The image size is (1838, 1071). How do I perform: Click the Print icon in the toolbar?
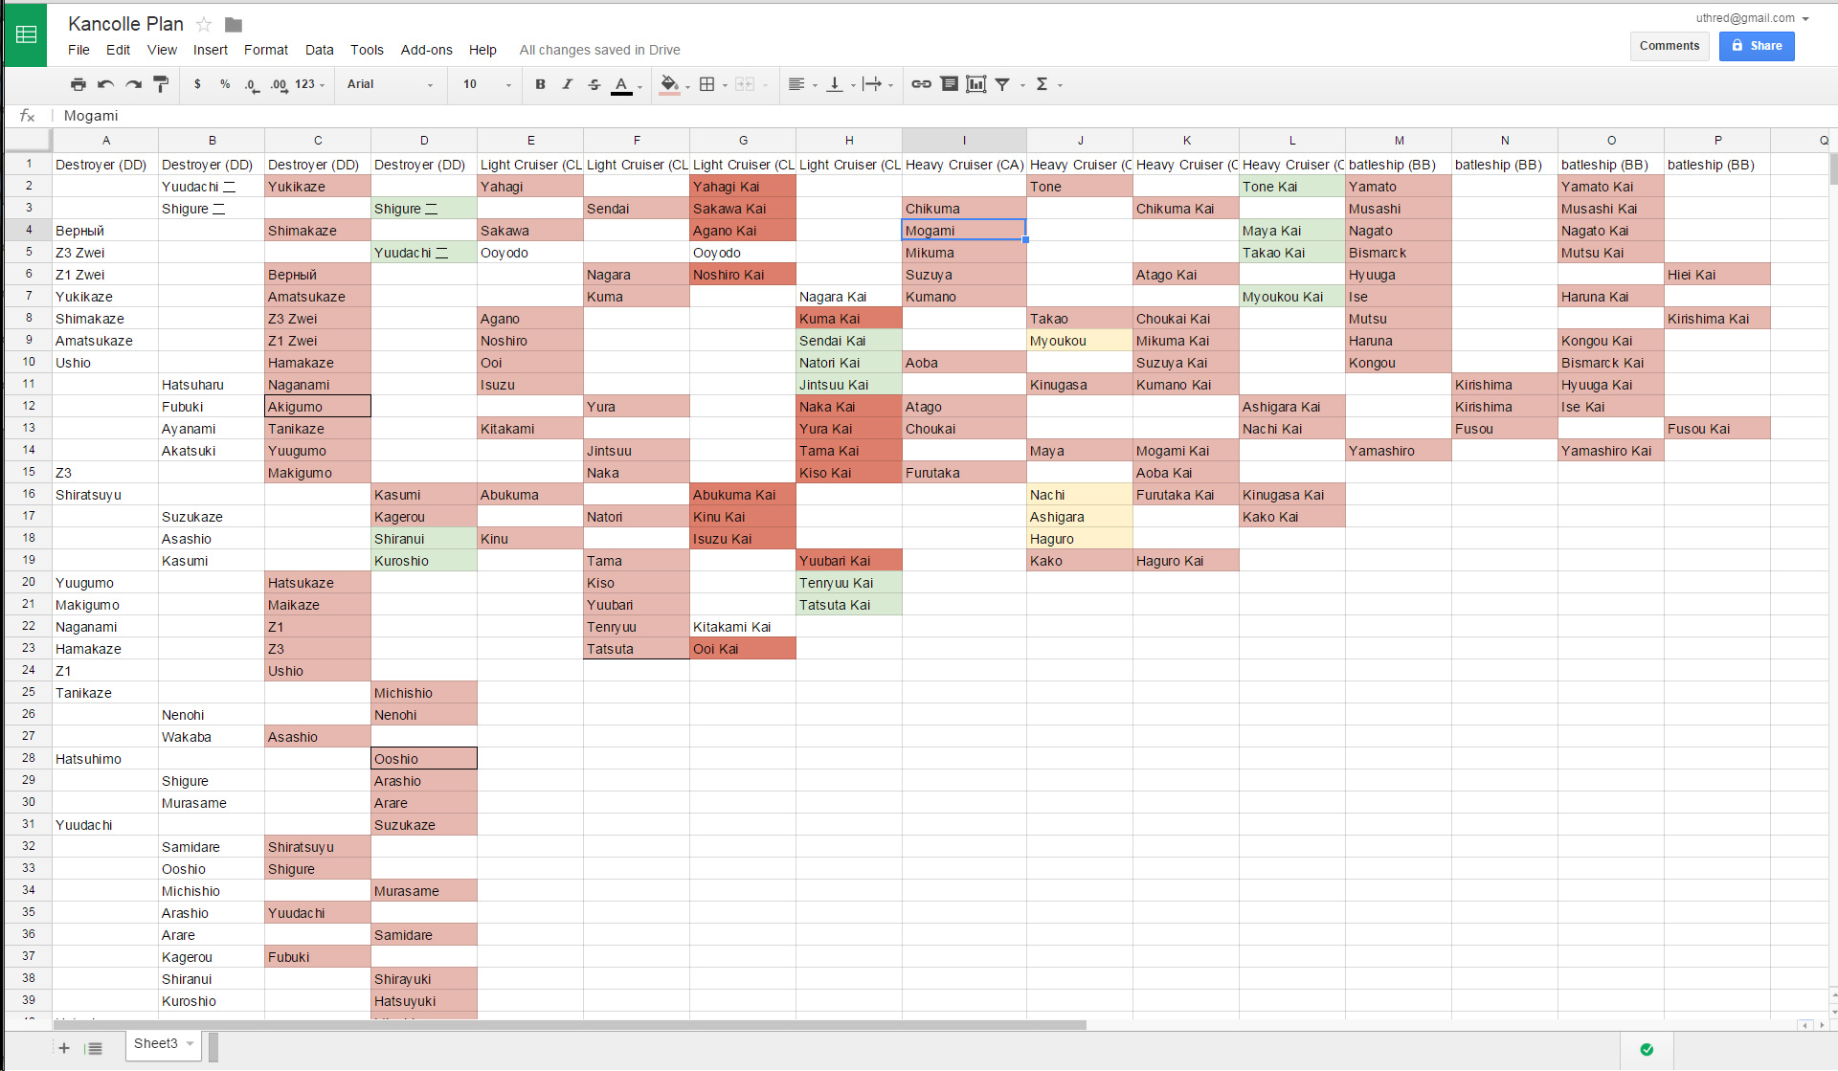pos(78,84)
